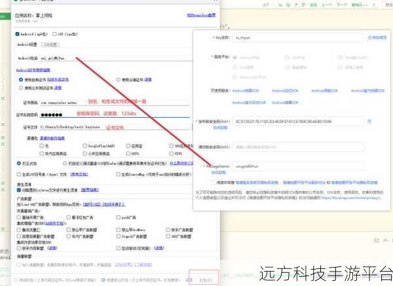The image size is (393, 286).
Task: Check the 360广告联盟 checkbox
Action: (168, 236)
